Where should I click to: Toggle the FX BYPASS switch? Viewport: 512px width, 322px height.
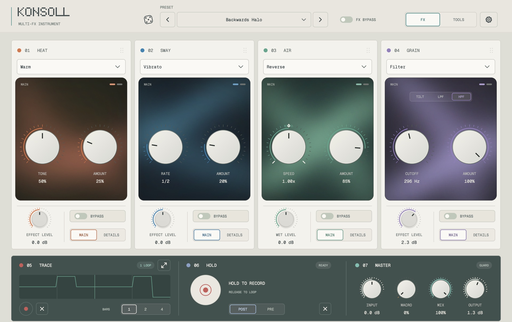(x=346, y=19)
